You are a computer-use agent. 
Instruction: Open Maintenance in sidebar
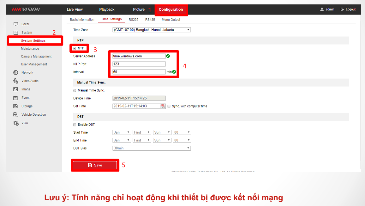pos(30,48)
